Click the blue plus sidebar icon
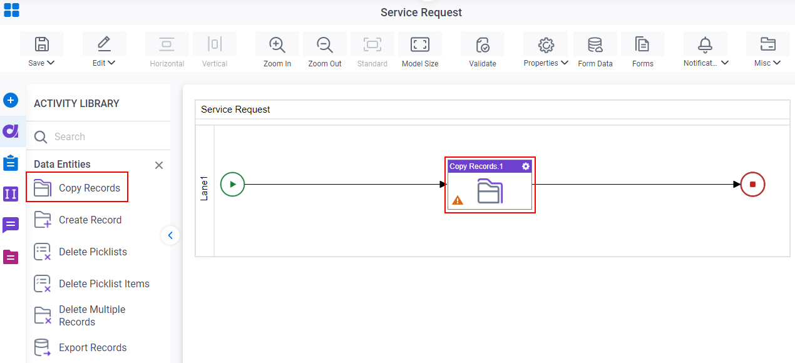This screenshot has width=795, height=363. 11,100
